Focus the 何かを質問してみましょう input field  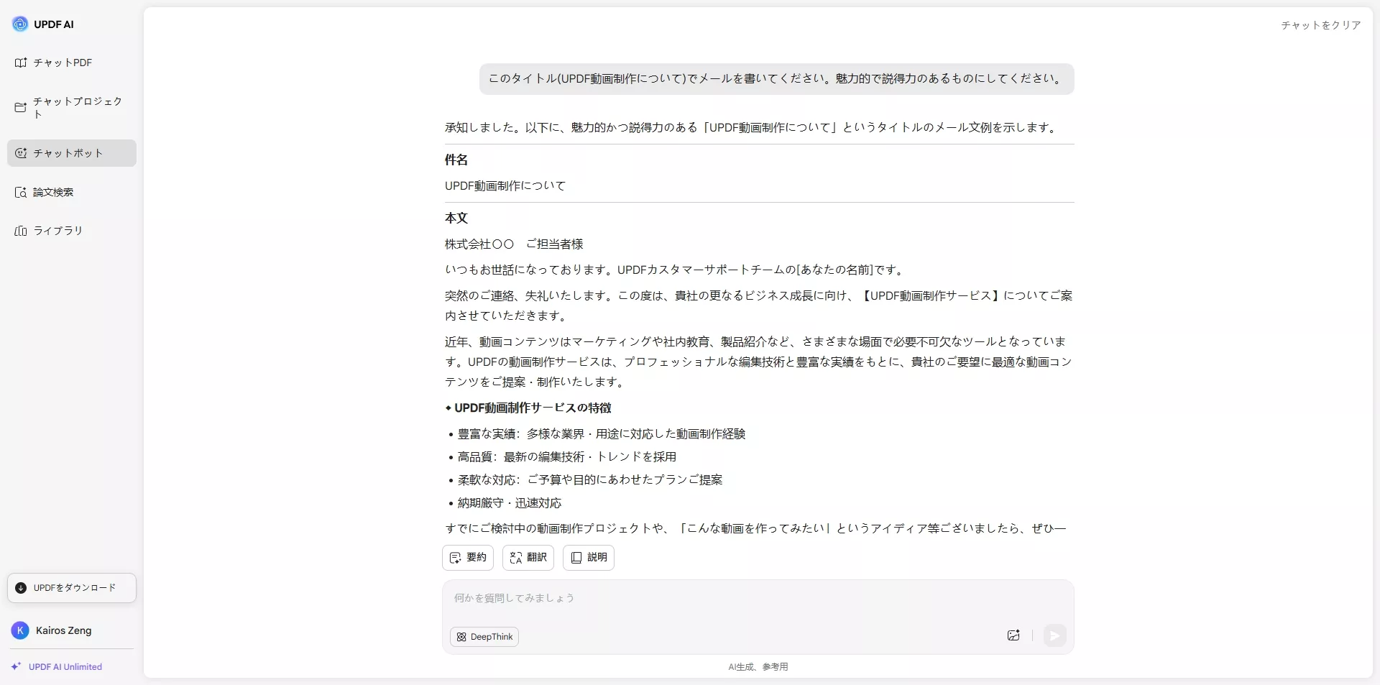tap(758, 598)
